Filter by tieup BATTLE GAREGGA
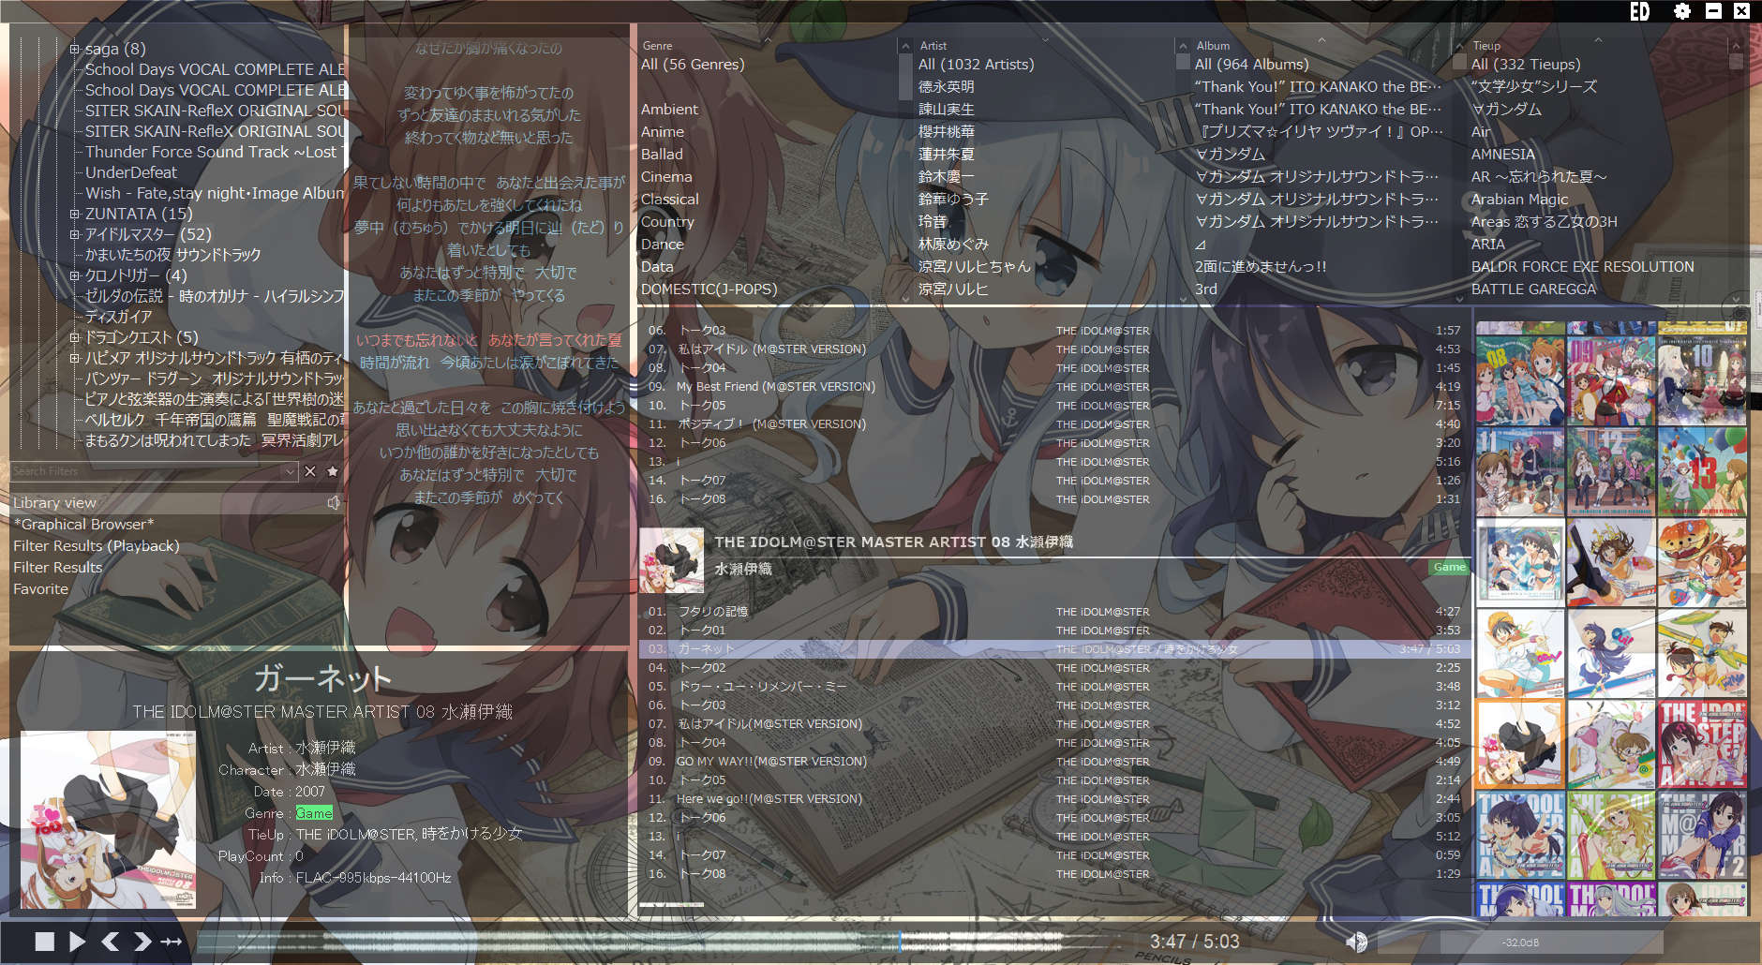Viewport: 1762px width, 965px height. 1533,289
